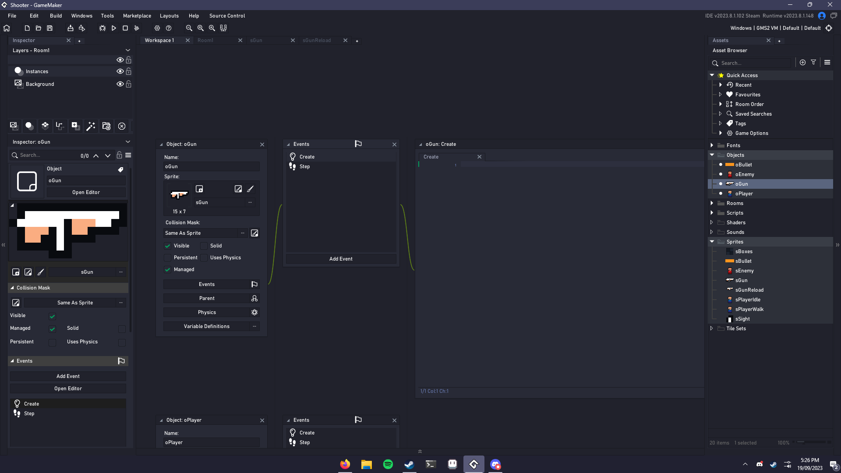Image resolution: width=841 pixels, height=473 pixels.
Task: Toggle the Solid checkbox in Object oGun
Action: 204,246
